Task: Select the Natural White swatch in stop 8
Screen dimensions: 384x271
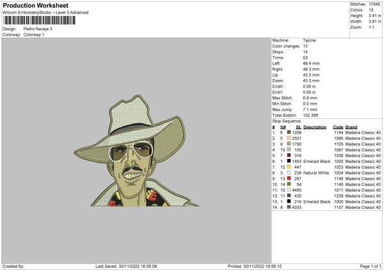Action: 289,173
